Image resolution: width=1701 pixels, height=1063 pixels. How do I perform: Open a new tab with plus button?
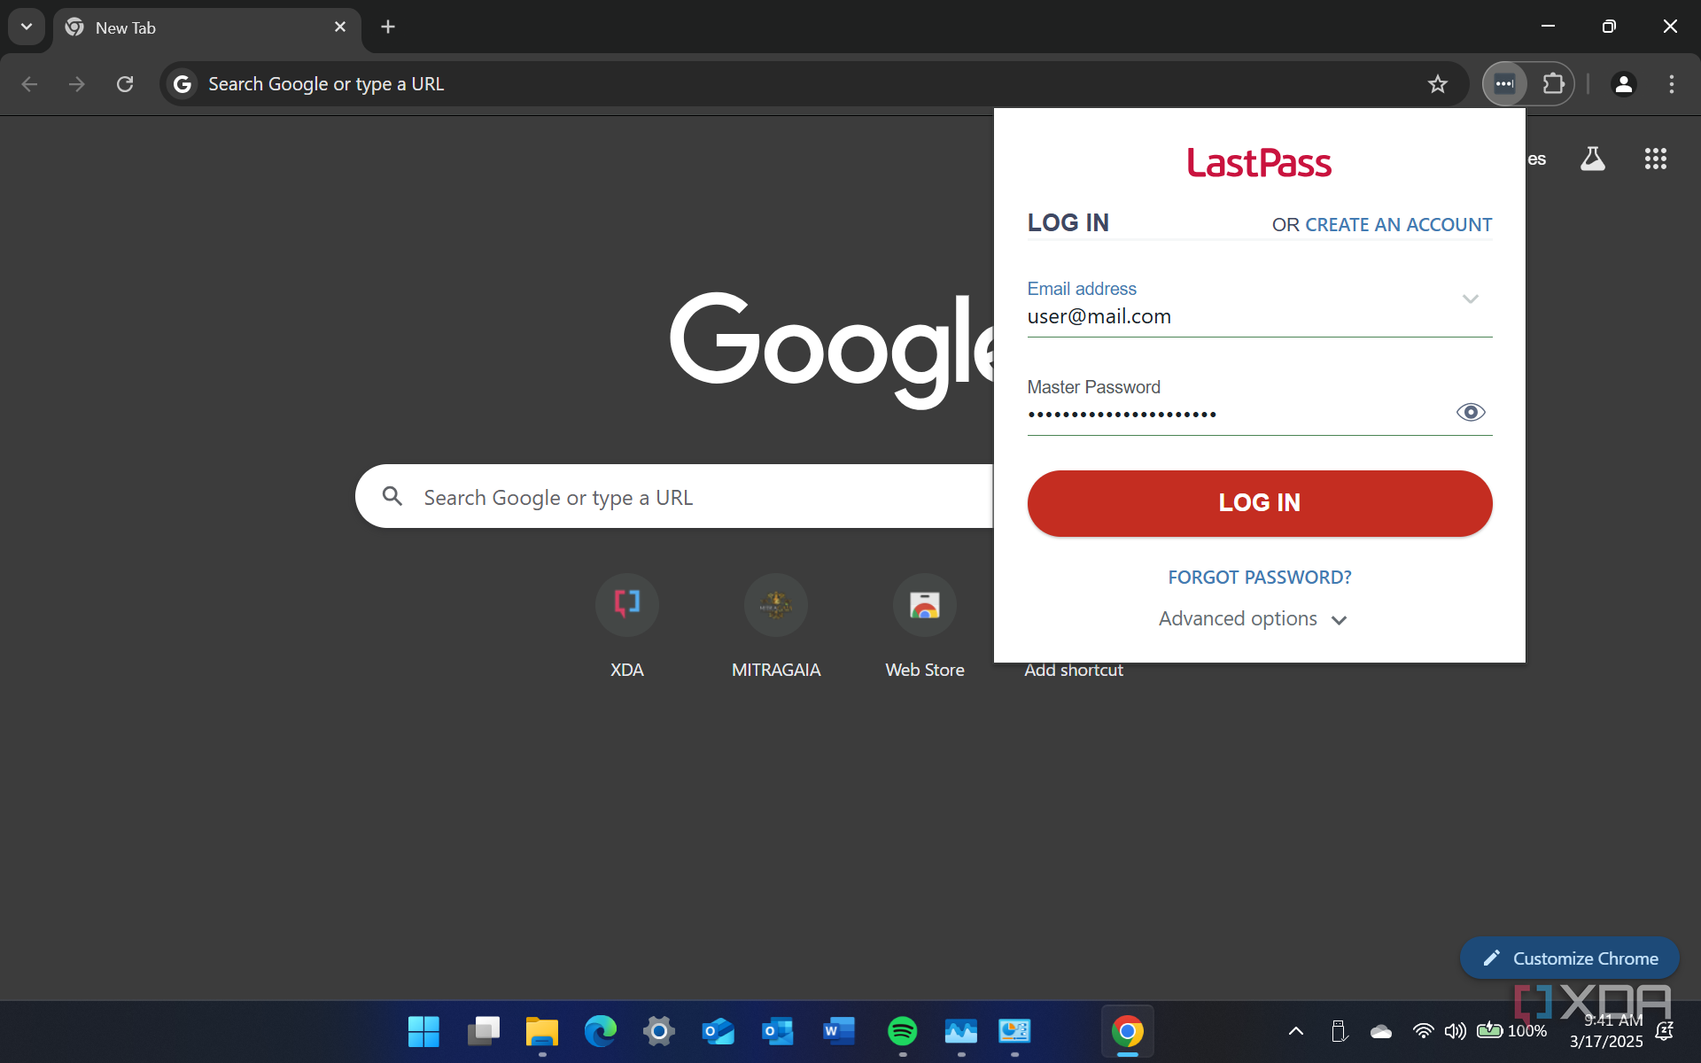tap(388, 27)
